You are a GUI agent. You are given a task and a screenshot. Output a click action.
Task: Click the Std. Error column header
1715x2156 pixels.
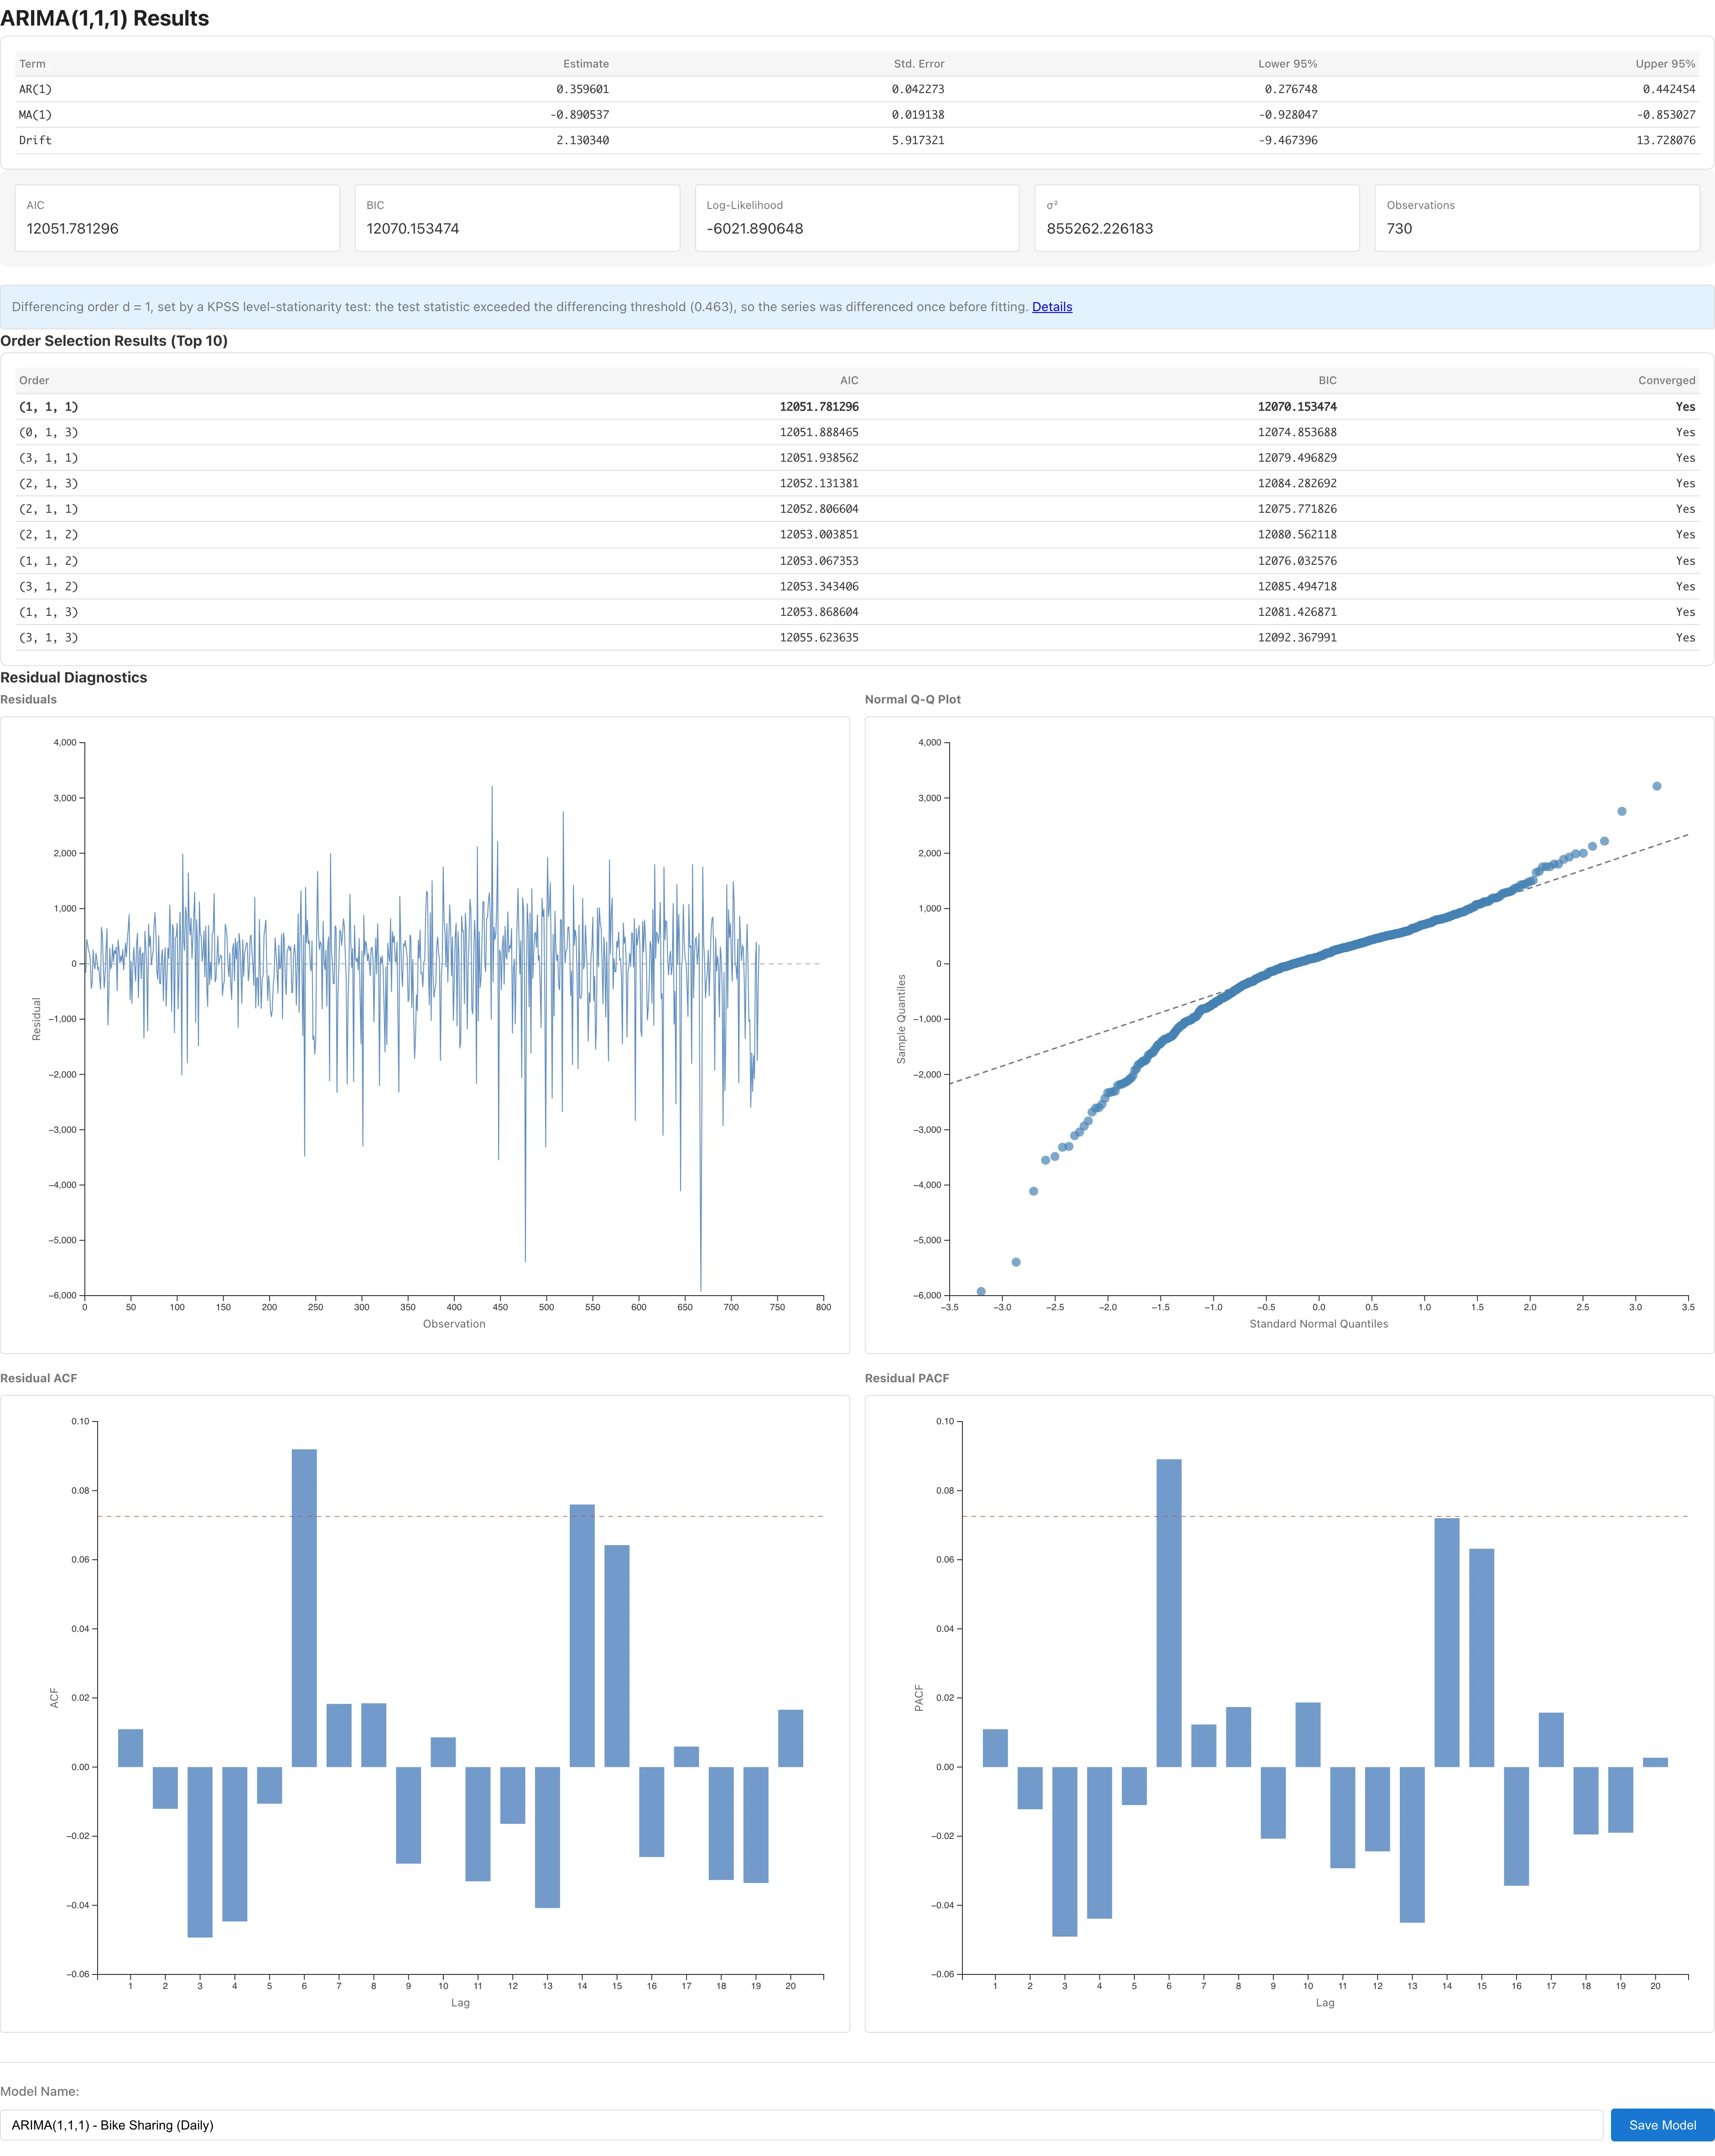[919, 64]
